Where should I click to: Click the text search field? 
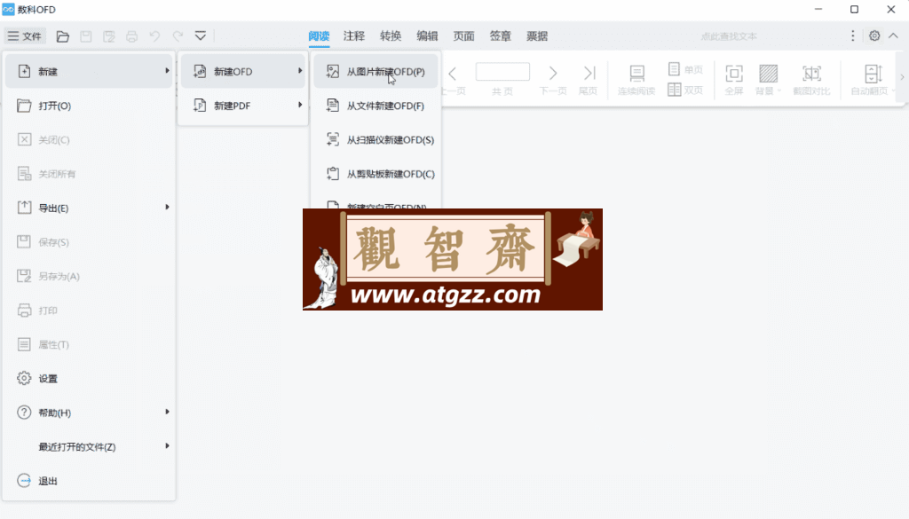point(728,36)
